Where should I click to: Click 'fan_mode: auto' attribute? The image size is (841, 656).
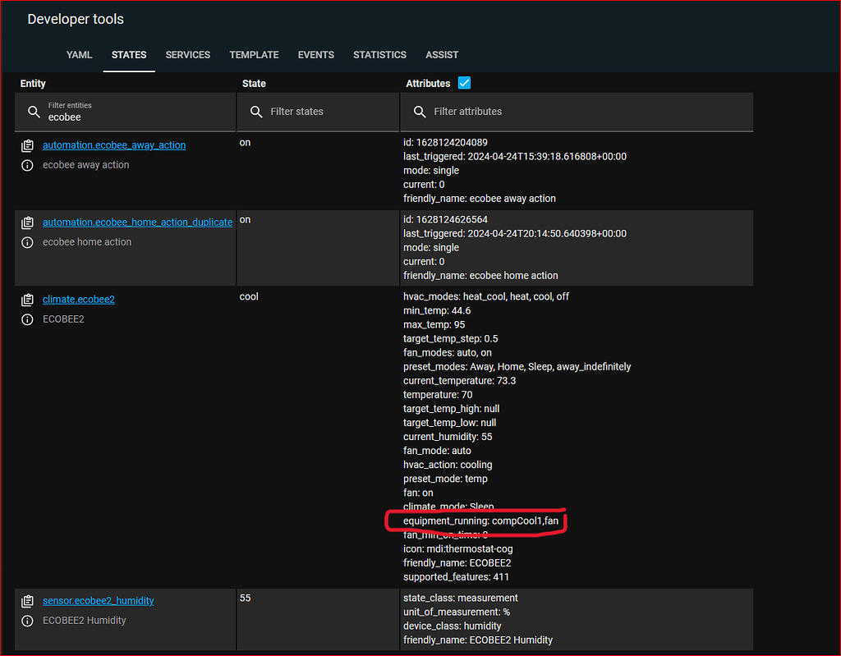click(x=437, y=451)
